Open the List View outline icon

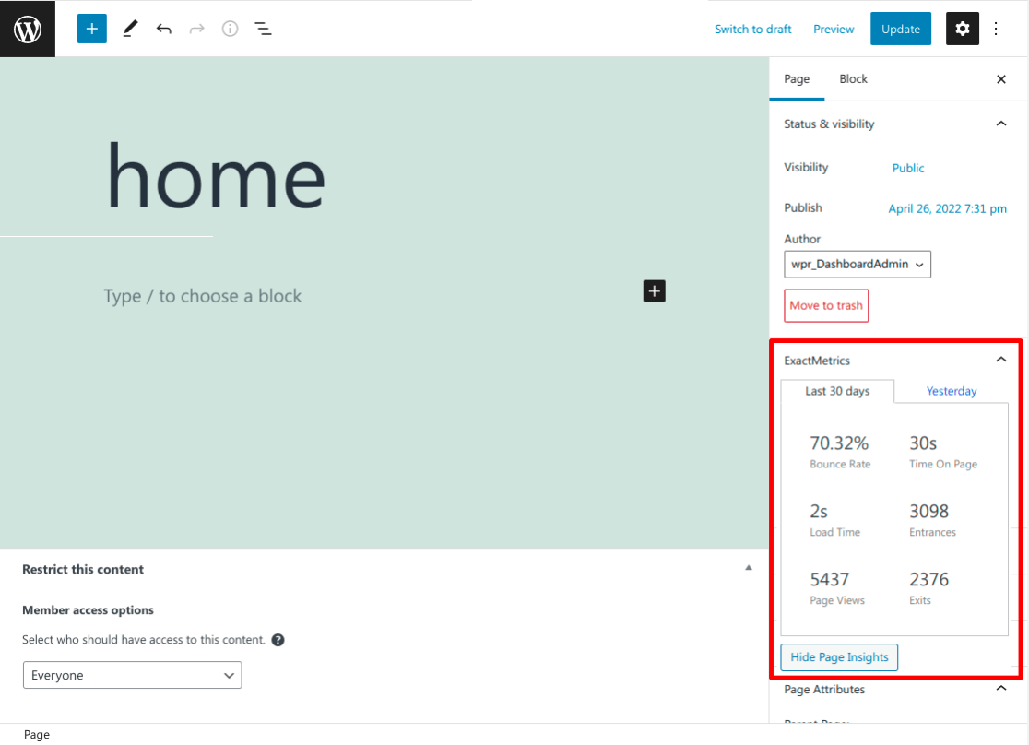(263, 29)
